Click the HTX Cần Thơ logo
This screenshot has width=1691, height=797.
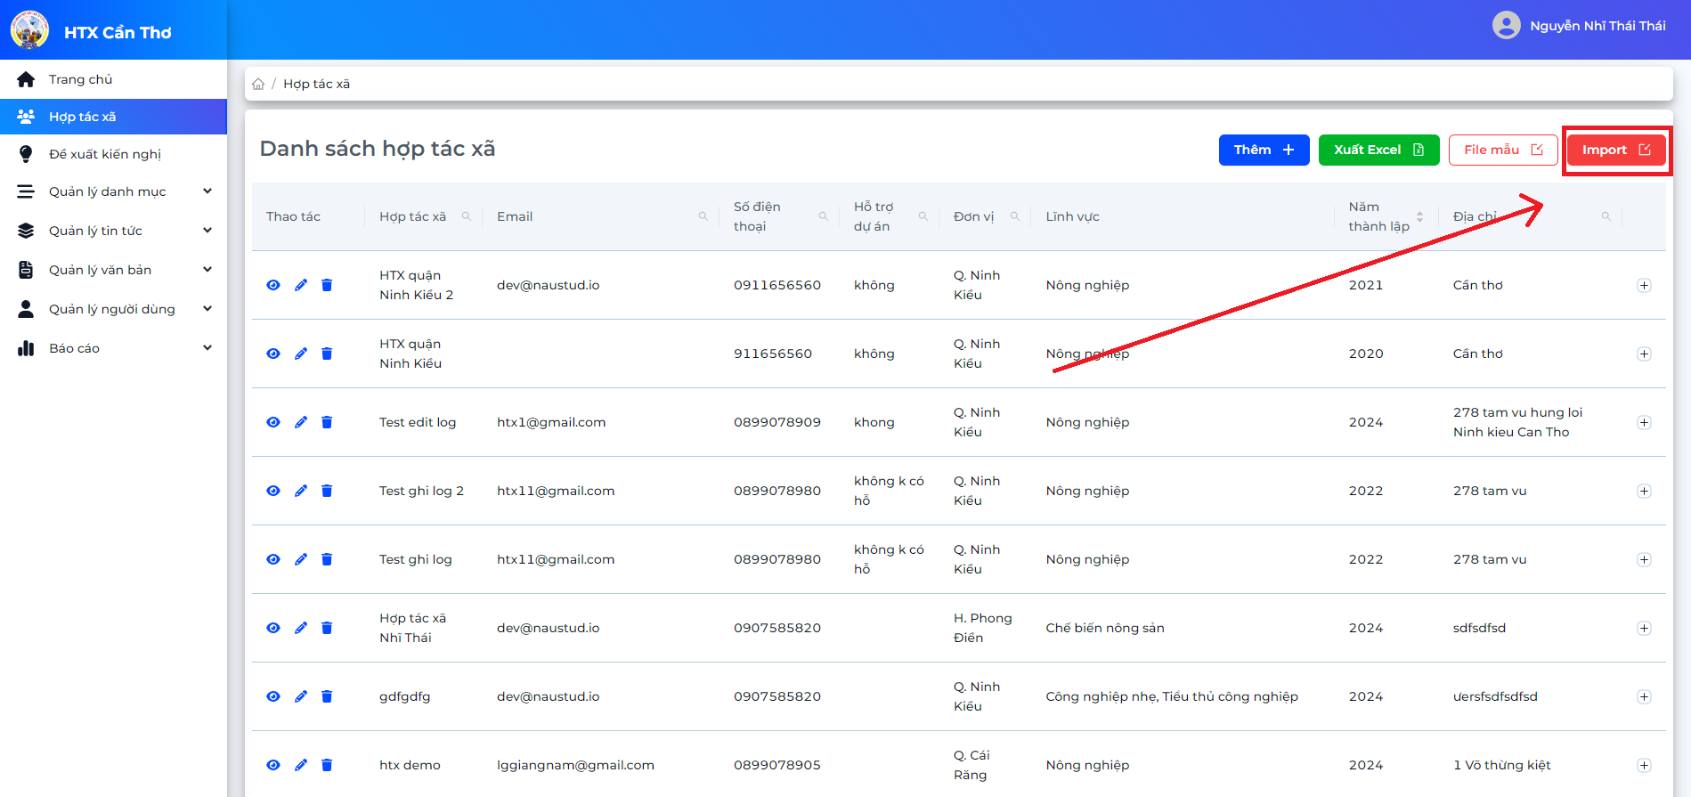point(29,30)
